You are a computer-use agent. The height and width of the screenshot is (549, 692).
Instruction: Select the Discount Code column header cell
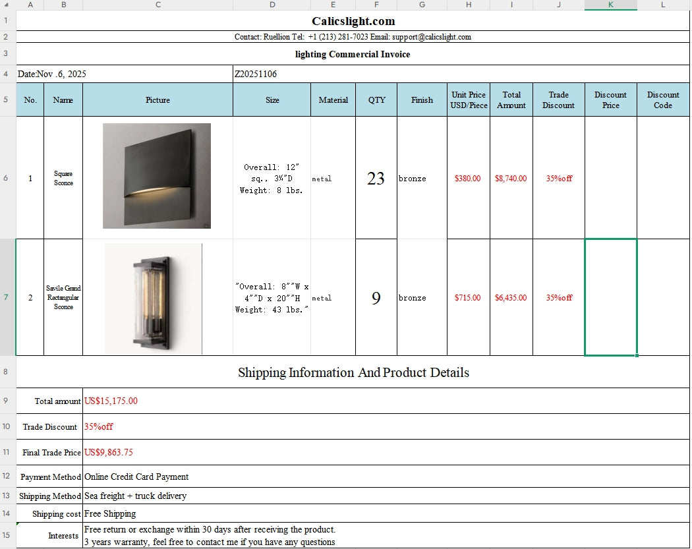[x=662, y=100]
